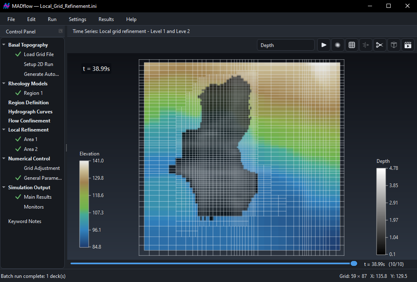Click the Control Panel header title
This screenshot has height=282, width=417.
21,32
